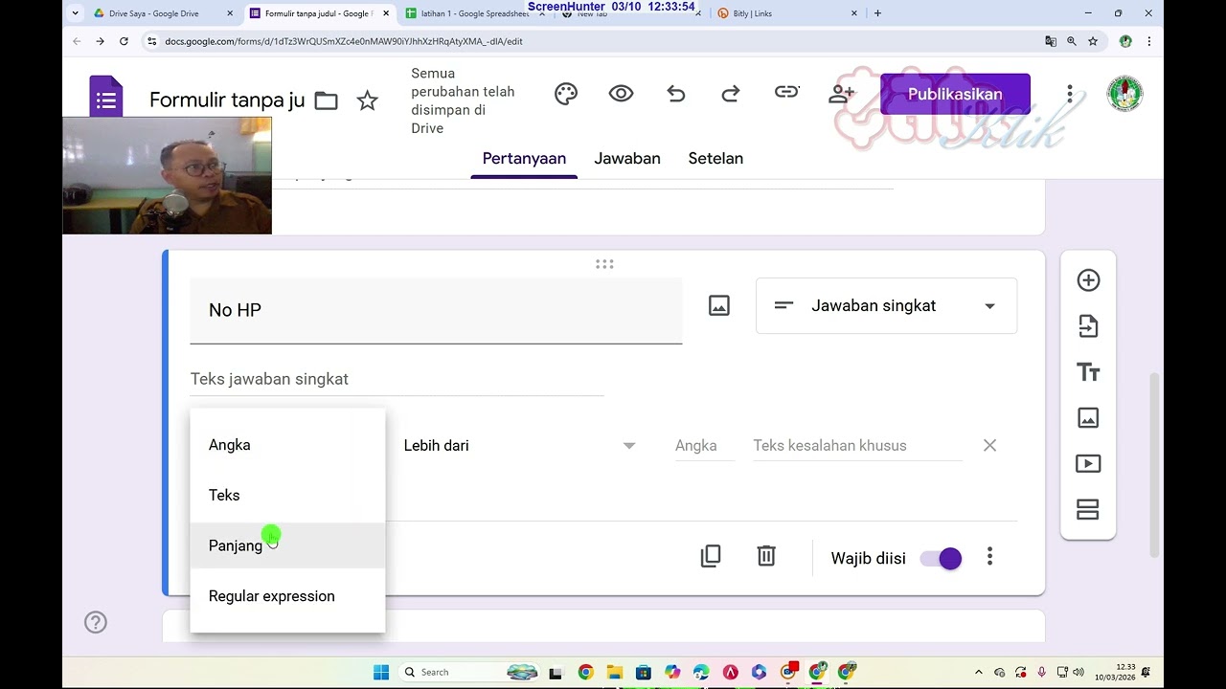Switch to Drive Saya browser tab

pyautogui.click(x=163, y=13)
